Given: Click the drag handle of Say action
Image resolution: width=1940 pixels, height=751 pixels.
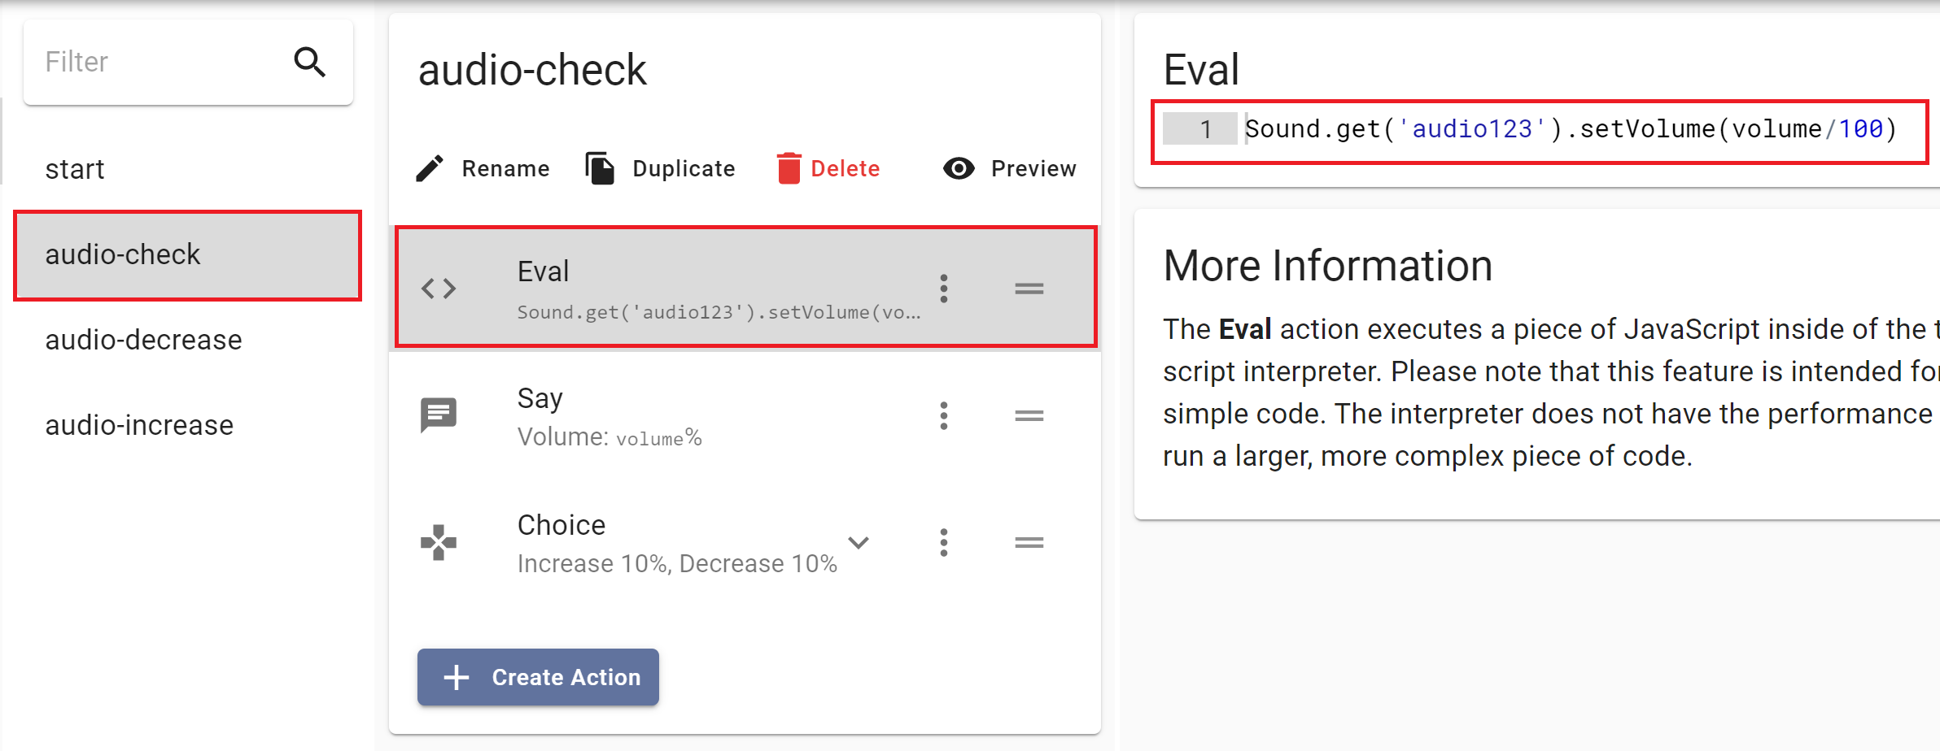Looking at the screenshot, I should [1029, 415].
